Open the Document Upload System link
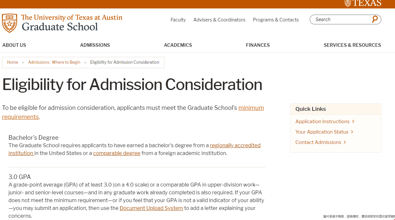Image resolution: width=395 pixels, height=220 pixels. tap(151, 208)
